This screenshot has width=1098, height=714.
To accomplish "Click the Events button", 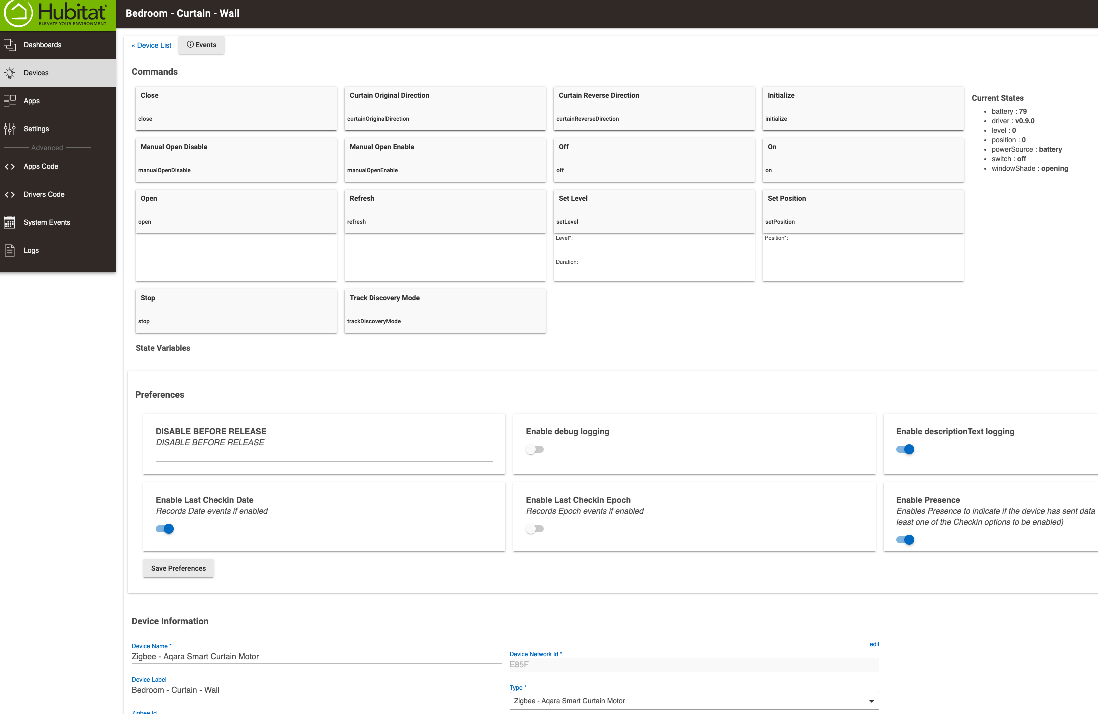I will point(201,45).
